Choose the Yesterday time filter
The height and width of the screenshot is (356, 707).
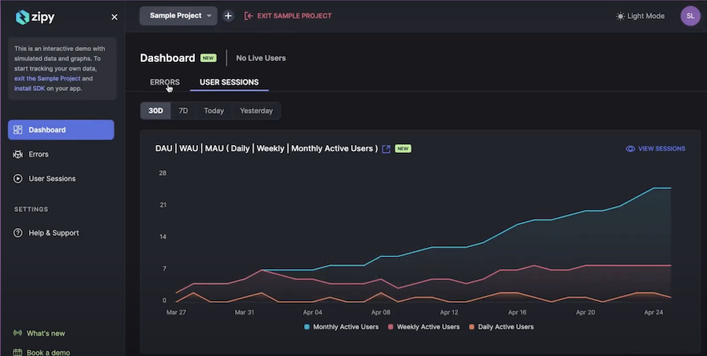[x=256, y=111]
